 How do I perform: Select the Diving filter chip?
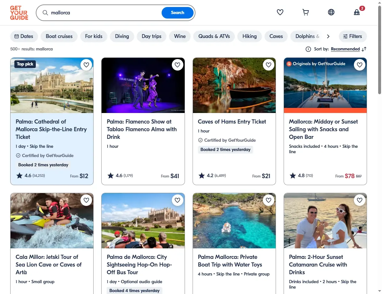(122, 36)
